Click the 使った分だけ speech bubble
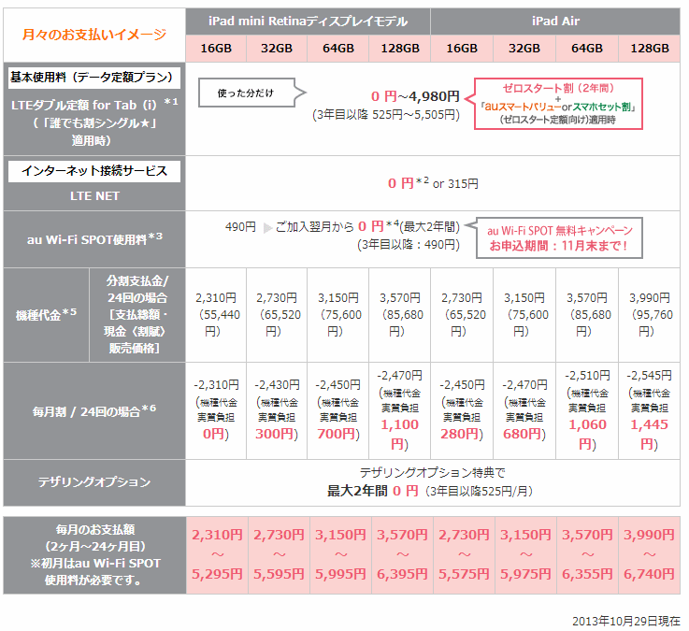 [x=248, y=92]
